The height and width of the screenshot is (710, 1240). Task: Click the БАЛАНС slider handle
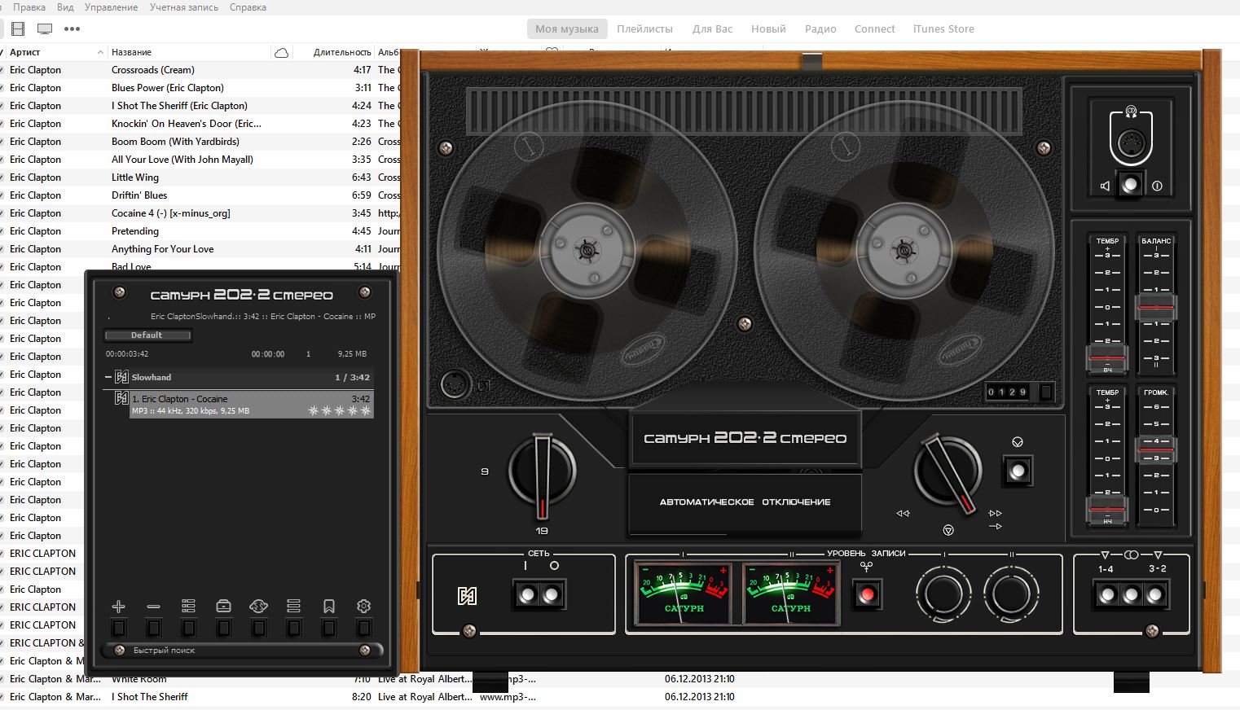[1156, 308]
